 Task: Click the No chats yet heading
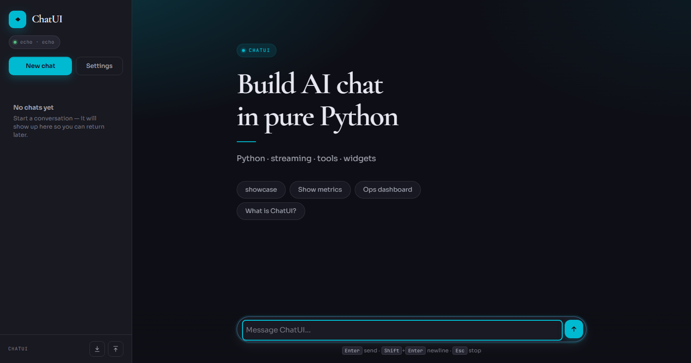(x=34, y=108)
